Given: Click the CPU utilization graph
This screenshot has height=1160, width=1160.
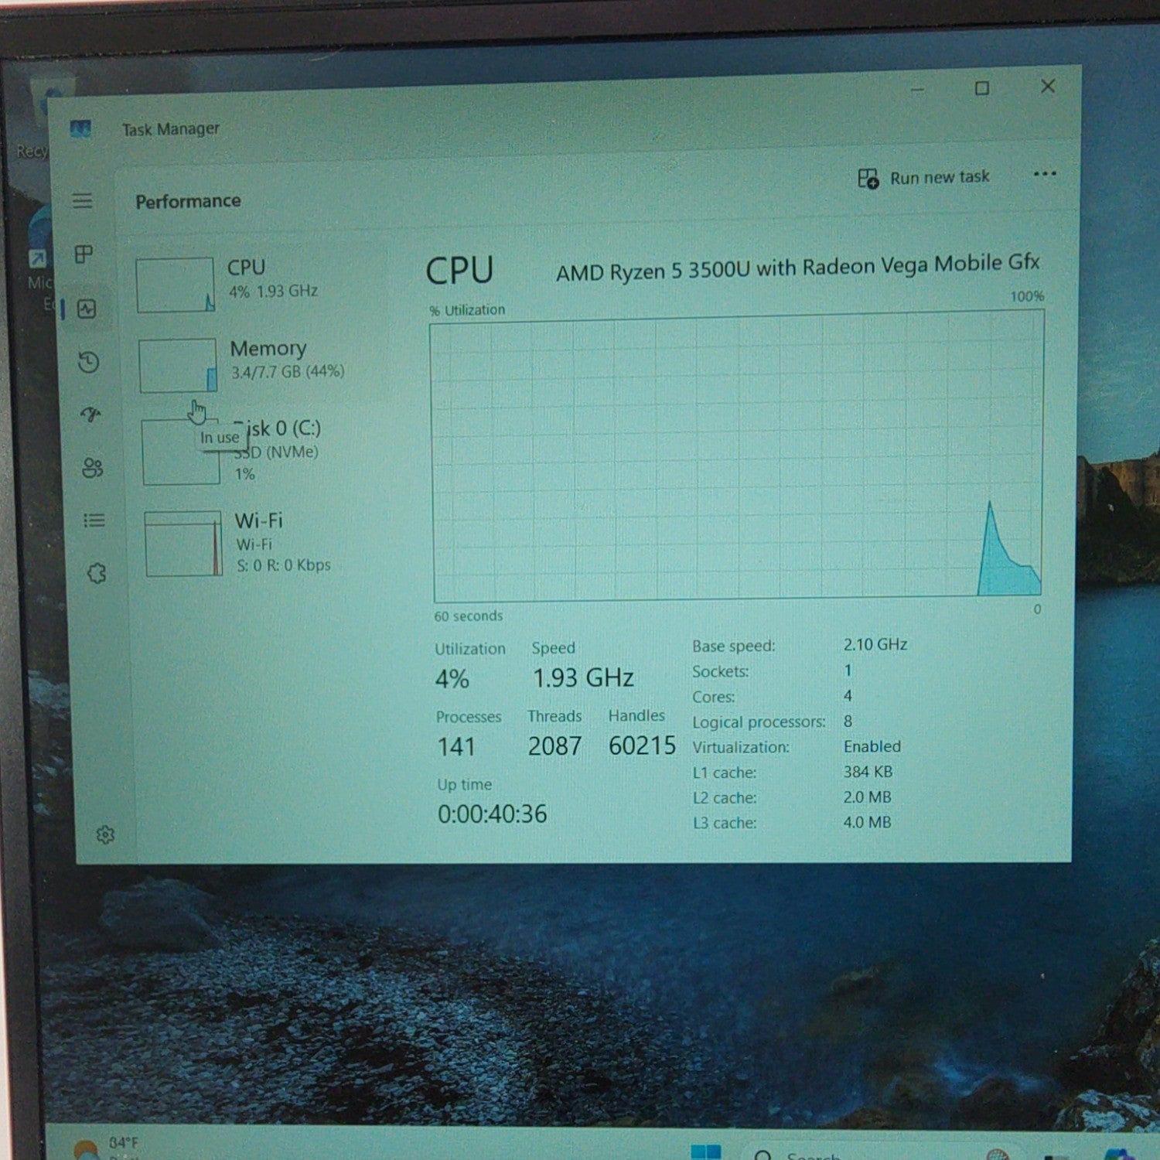Looking at the screenshot, I should pyautogui.click(x=737, y=456).
